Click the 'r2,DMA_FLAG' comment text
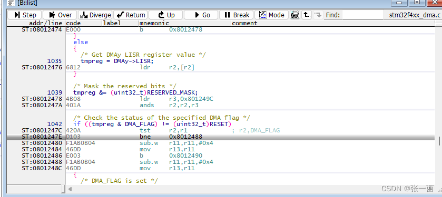Screen dimensions: 442x197 pos(259,130)
